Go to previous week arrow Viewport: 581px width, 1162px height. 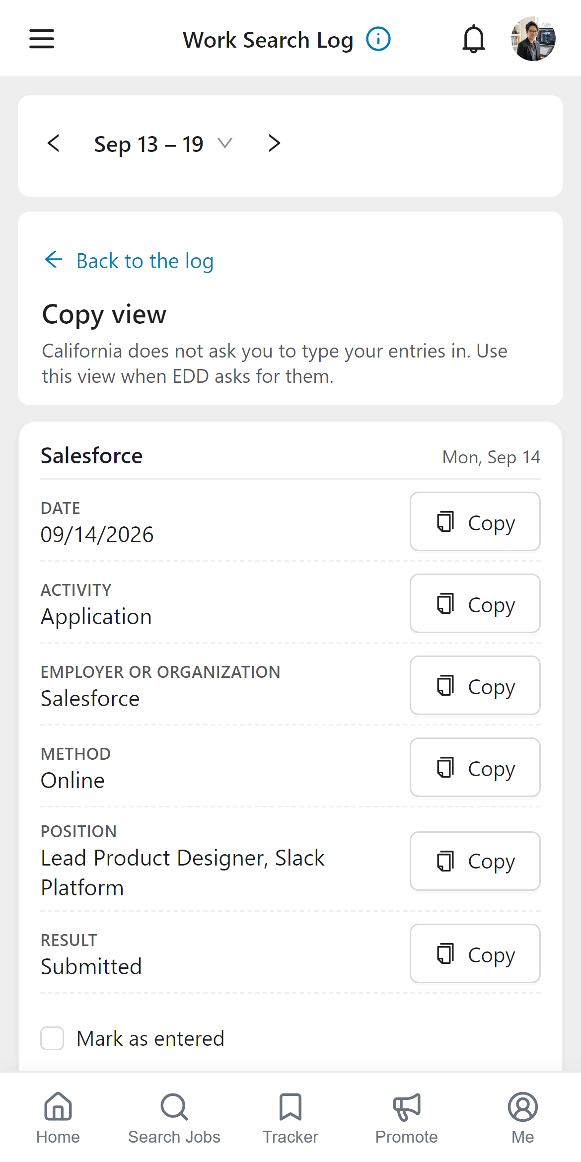coord(54,144)
